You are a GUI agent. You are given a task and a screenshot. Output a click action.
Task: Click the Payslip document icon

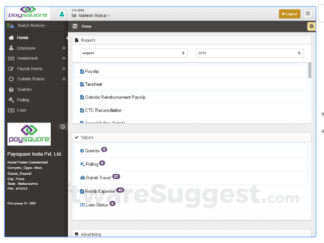click(82, 72)
